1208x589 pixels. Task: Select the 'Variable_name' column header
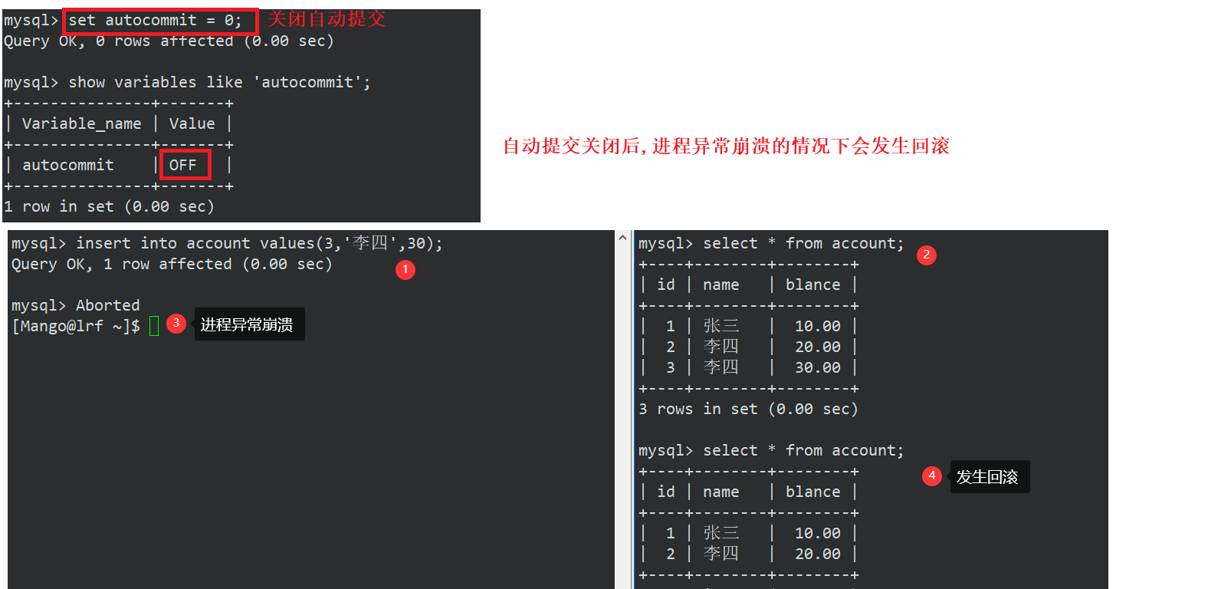coord(82,124)
